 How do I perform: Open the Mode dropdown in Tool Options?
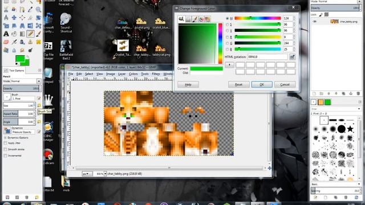(39, 81)
